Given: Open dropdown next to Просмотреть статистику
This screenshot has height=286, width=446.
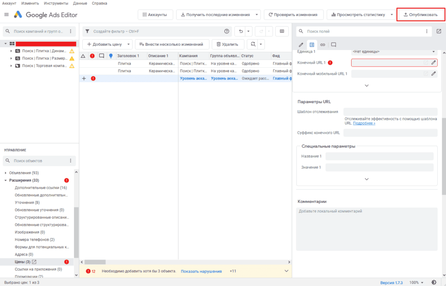Looking at the screenshot, I should [392, 15].
